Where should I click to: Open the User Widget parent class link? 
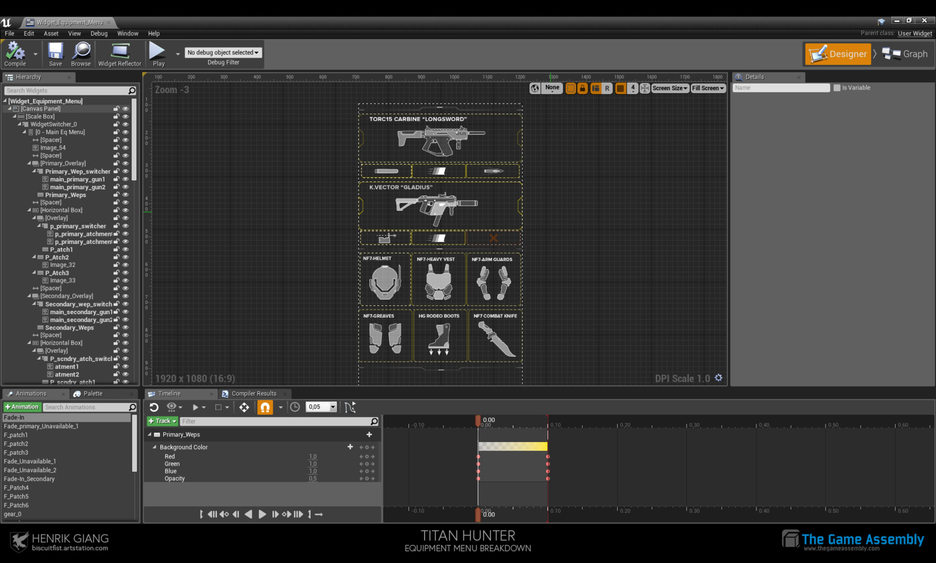(915, 33)
